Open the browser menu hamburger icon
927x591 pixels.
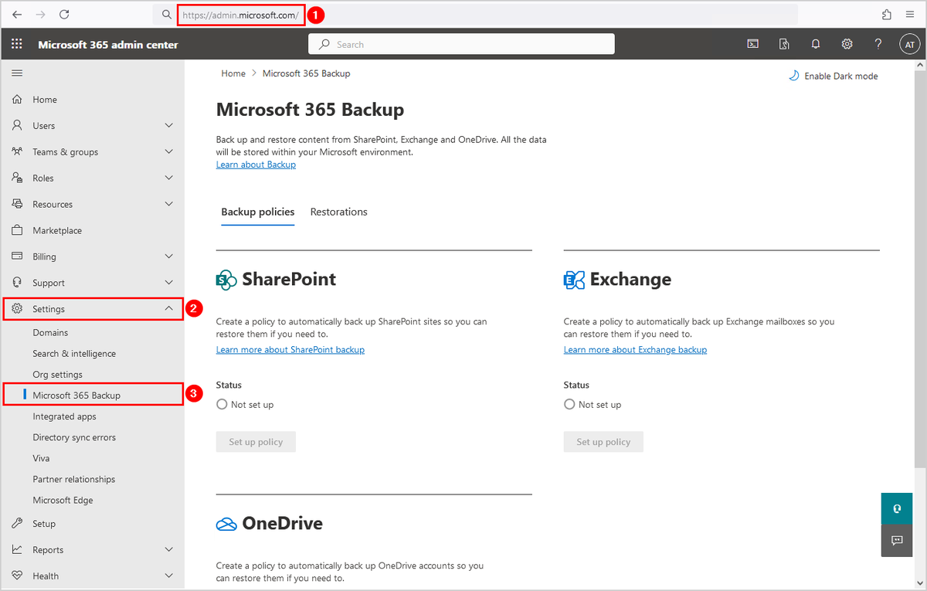click(911, 14)
